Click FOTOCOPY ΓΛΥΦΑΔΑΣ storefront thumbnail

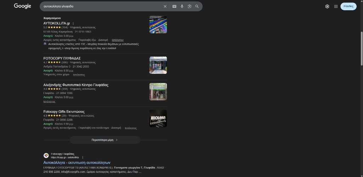tap(158, 65)
